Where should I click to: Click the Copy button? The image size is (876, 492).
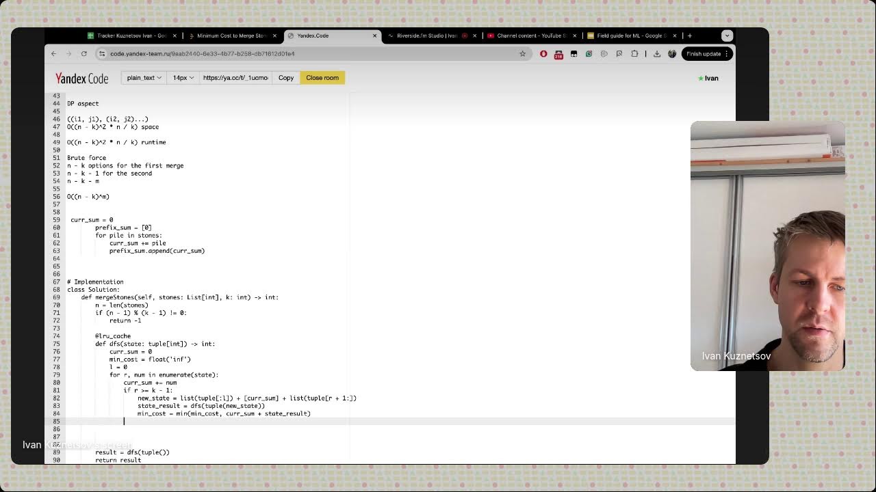pos(286,78)
